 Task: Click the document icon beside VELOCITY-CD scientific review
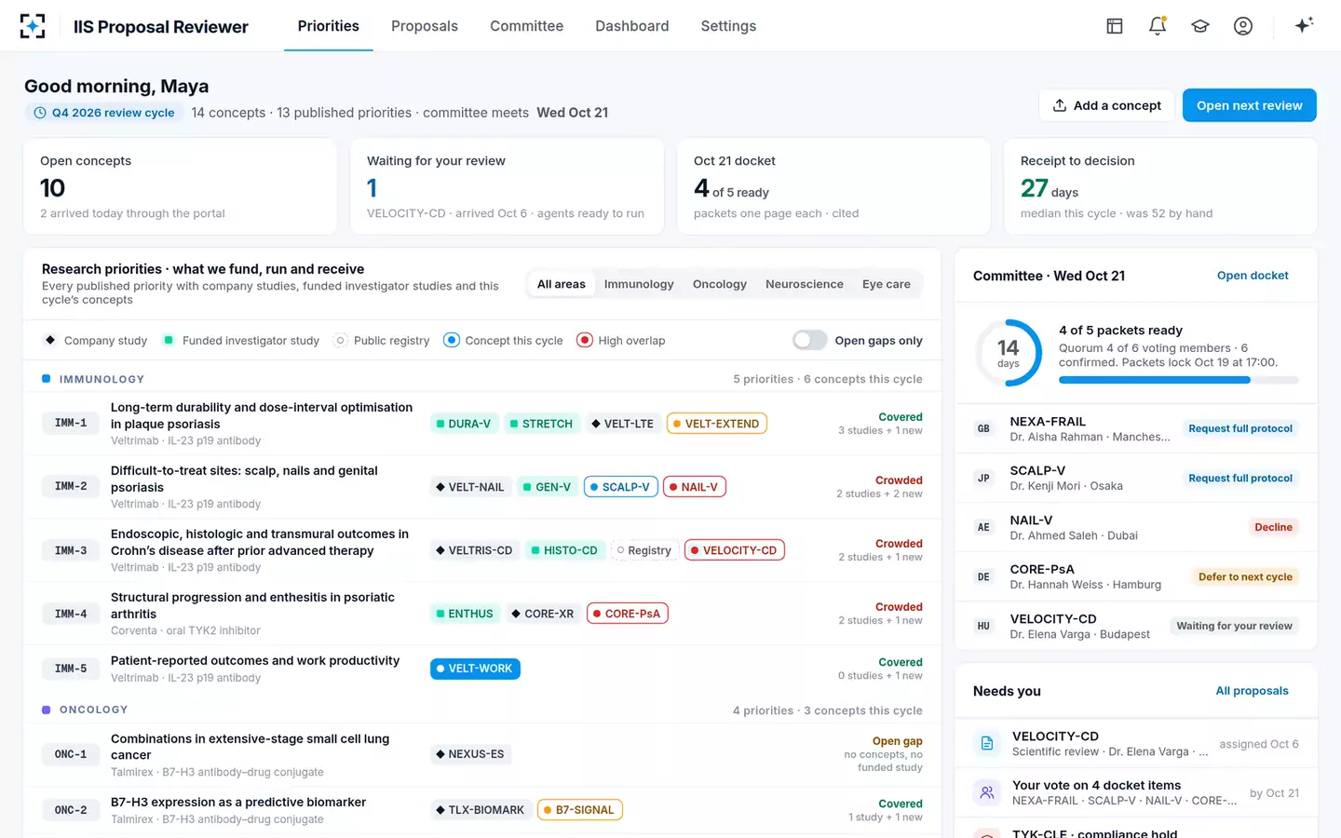point(986,743)
